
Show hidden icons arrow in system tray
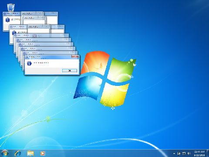(x=174, y=154)
